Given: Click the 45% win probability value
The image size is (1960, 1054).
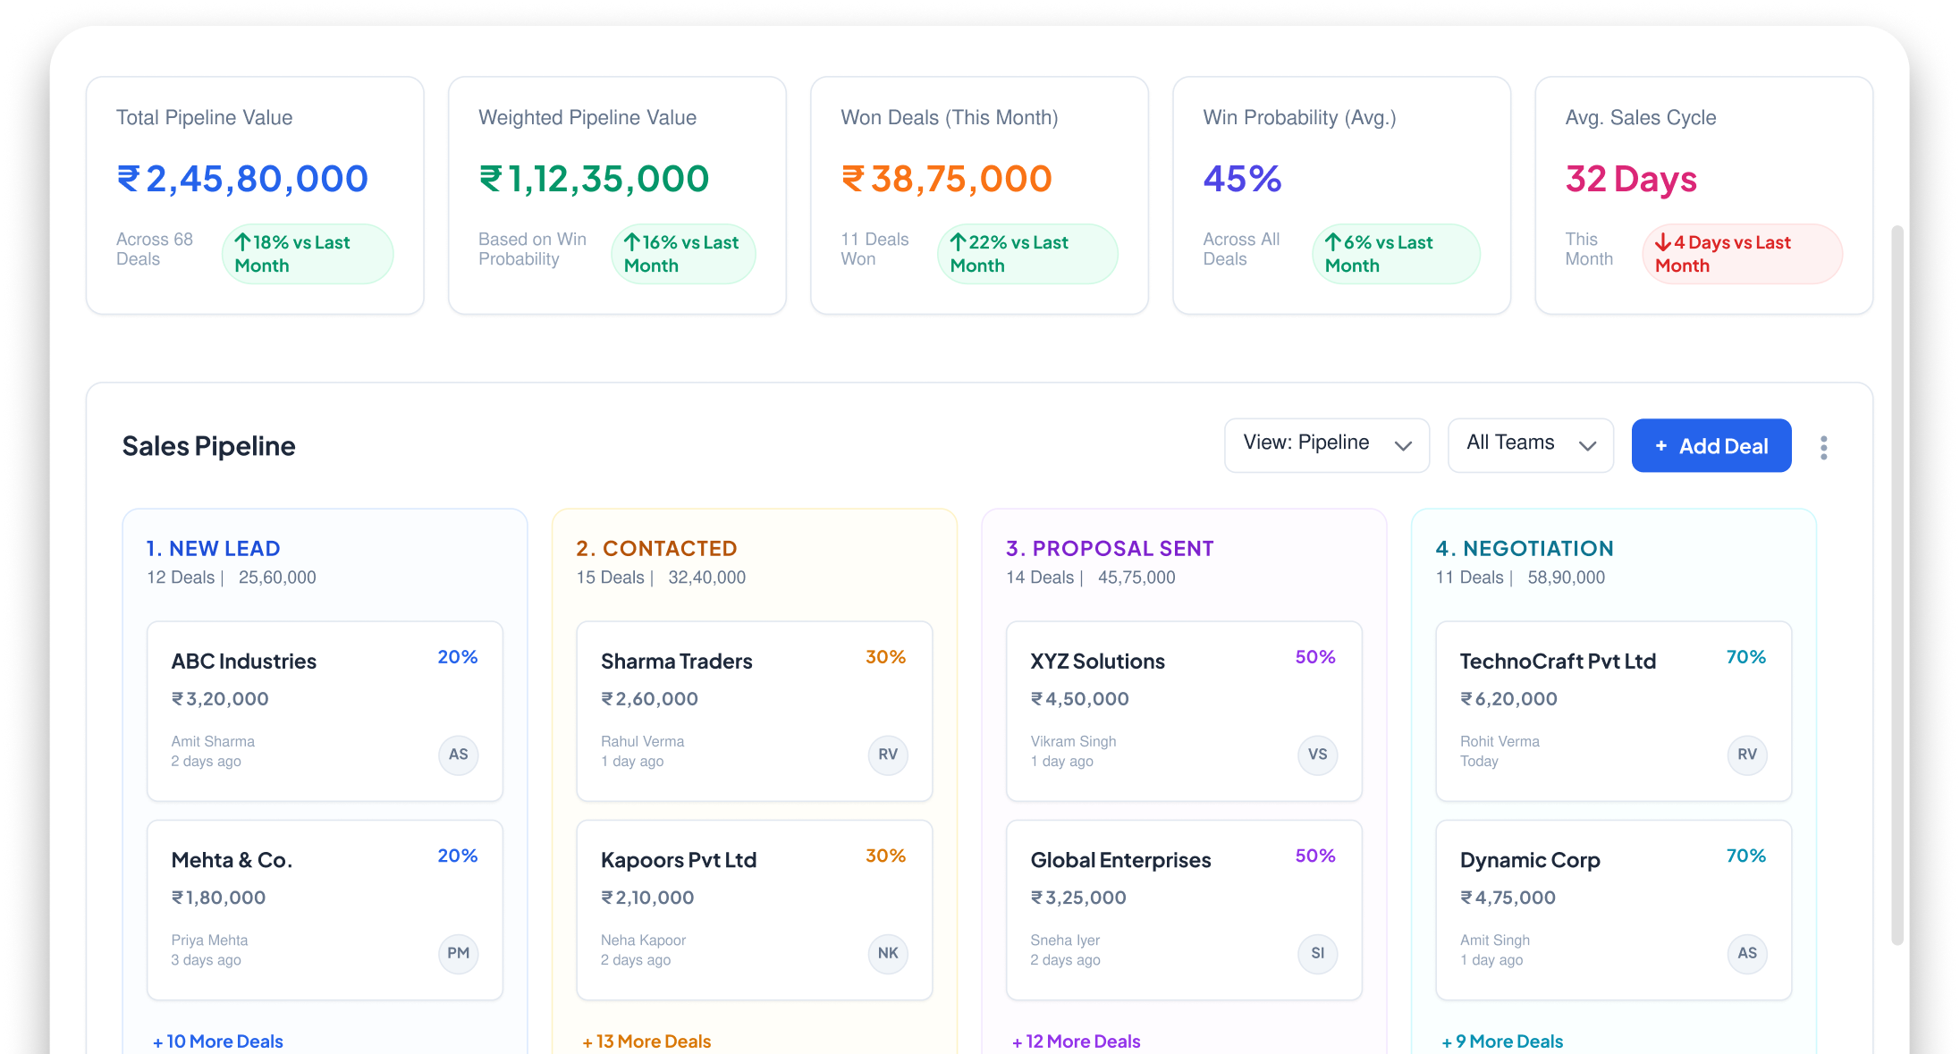Looking at the screenshot, I should pos(1242,179).
